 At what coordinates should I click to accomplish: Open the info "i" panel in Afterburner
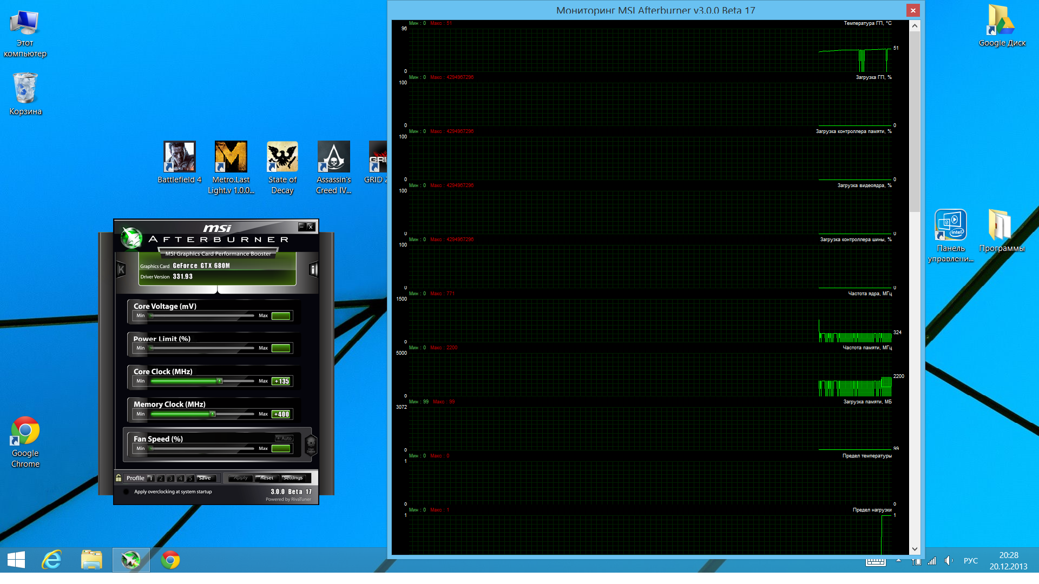pyautogui.click(x=313, y=269)
